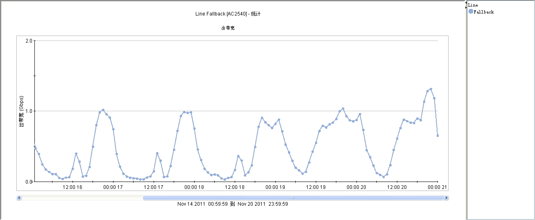Click the horizontal scrollbar thumb
The image size is (535, 220).
(293, 198)
